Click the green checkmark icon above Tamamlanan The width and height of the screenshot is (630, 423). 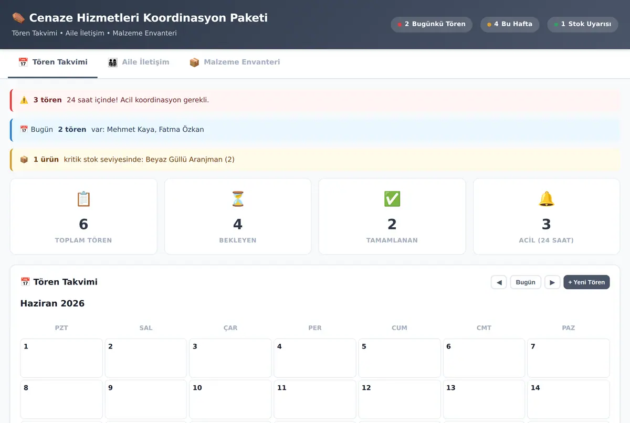click(392, 199)
